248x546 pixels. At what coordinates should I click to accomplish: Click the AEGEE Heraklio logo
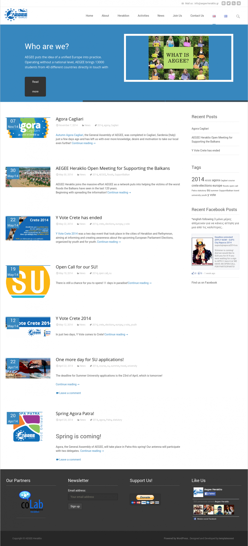click(16, 15)
